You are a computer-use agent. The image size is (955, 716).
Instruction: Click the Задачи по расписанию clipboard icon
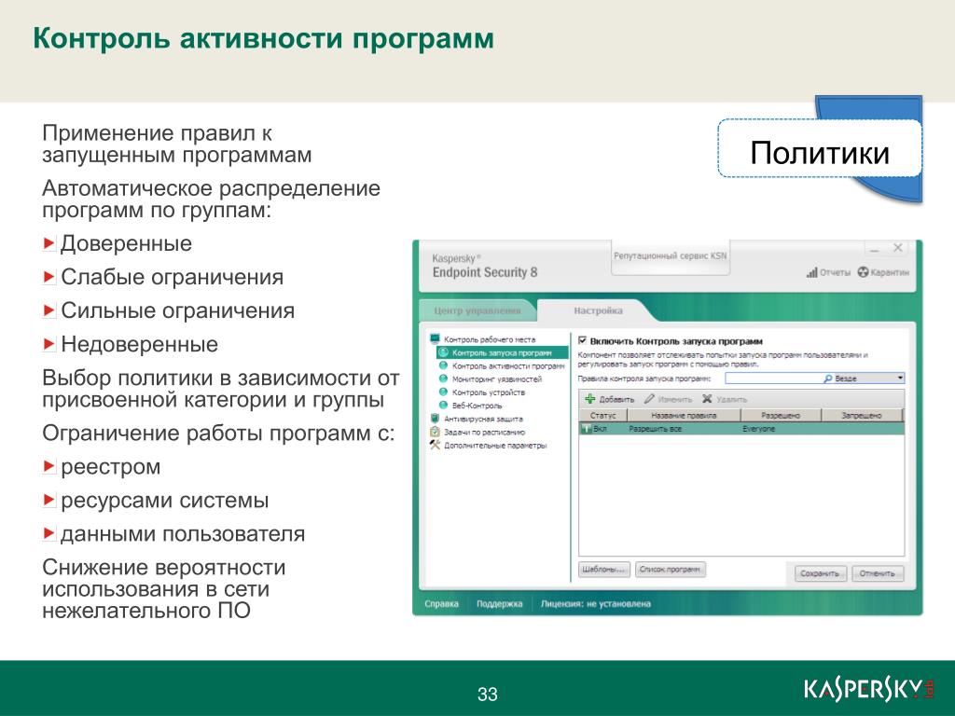[x=435, y=432]
